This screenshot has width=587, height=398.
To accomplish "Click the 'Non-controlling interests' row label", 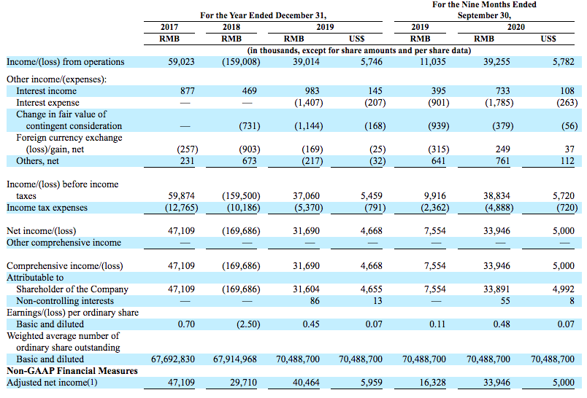I will coord(65,300).
